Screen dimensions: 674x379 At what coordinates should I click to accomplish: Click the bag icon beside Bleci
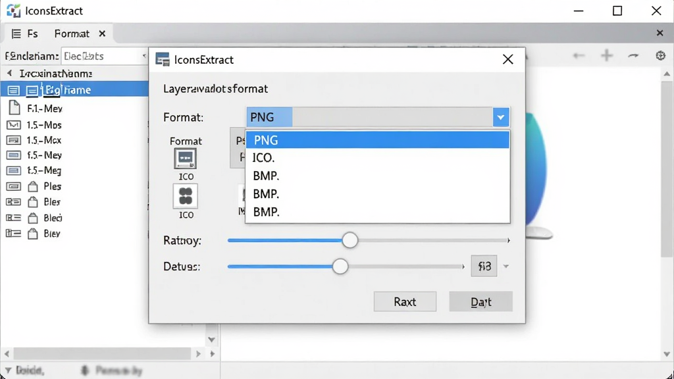coord(33,218)
